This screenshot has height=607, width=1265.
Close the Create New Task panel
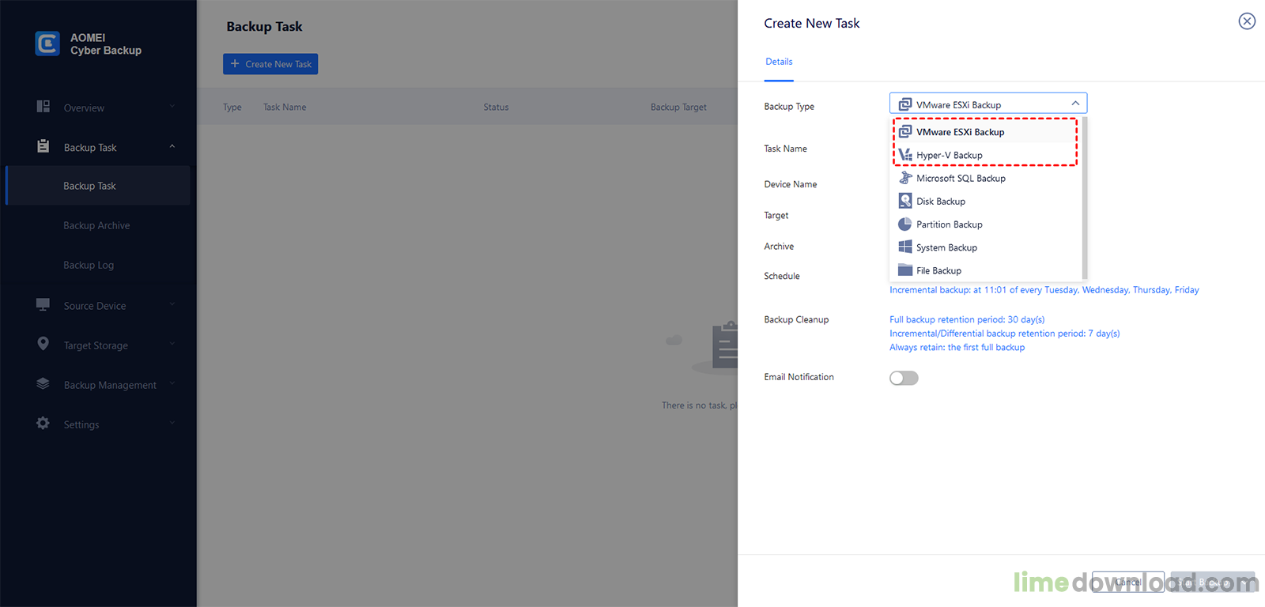click(1247, 21)
